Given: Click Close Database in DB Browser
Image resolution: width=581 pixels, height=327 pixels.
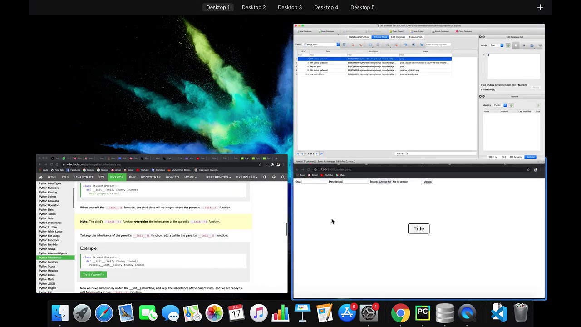Looking at the screenshot, I should pos(463,31).
